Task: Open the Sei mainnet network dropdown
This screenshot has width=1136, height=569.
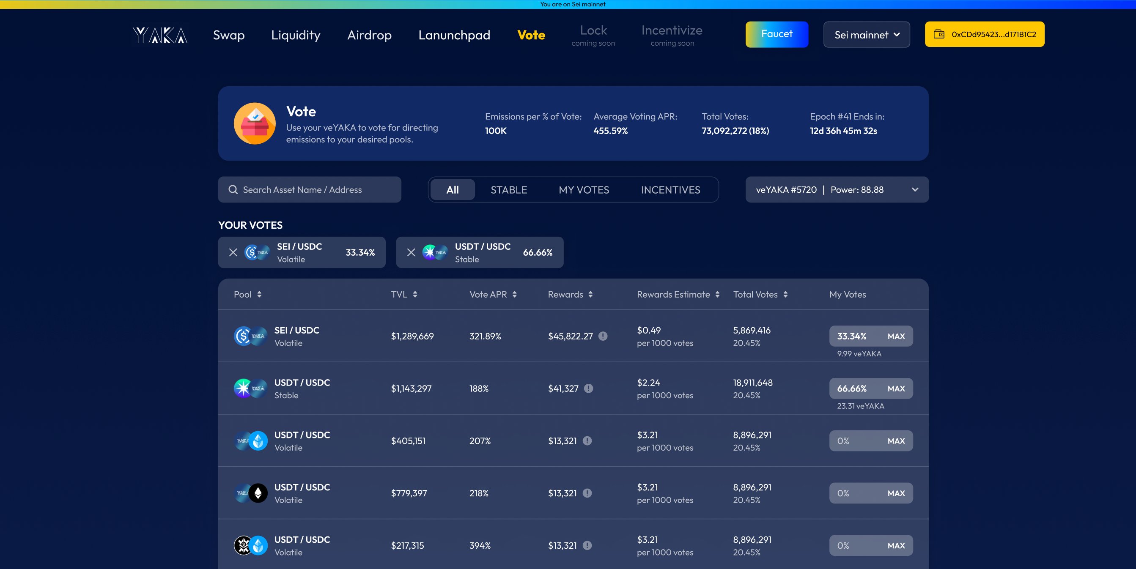Action: (x=866, y=34)
